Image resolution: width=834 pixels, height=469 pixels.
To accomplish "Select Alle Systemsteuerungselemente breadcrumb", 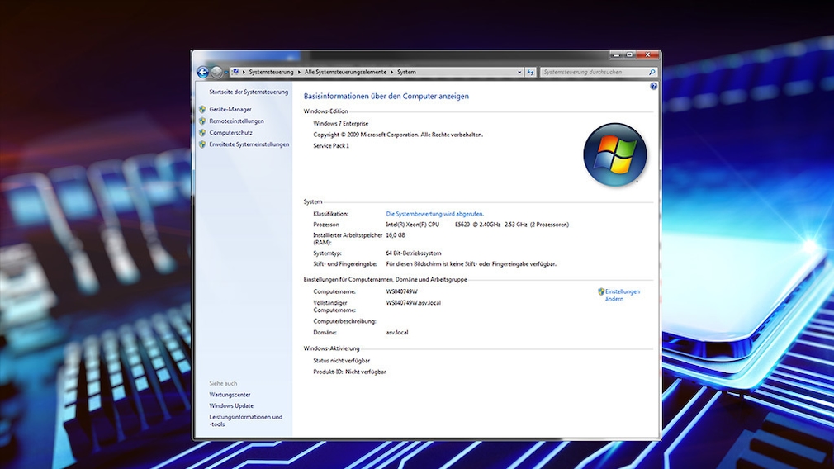I will click(346, 73).
